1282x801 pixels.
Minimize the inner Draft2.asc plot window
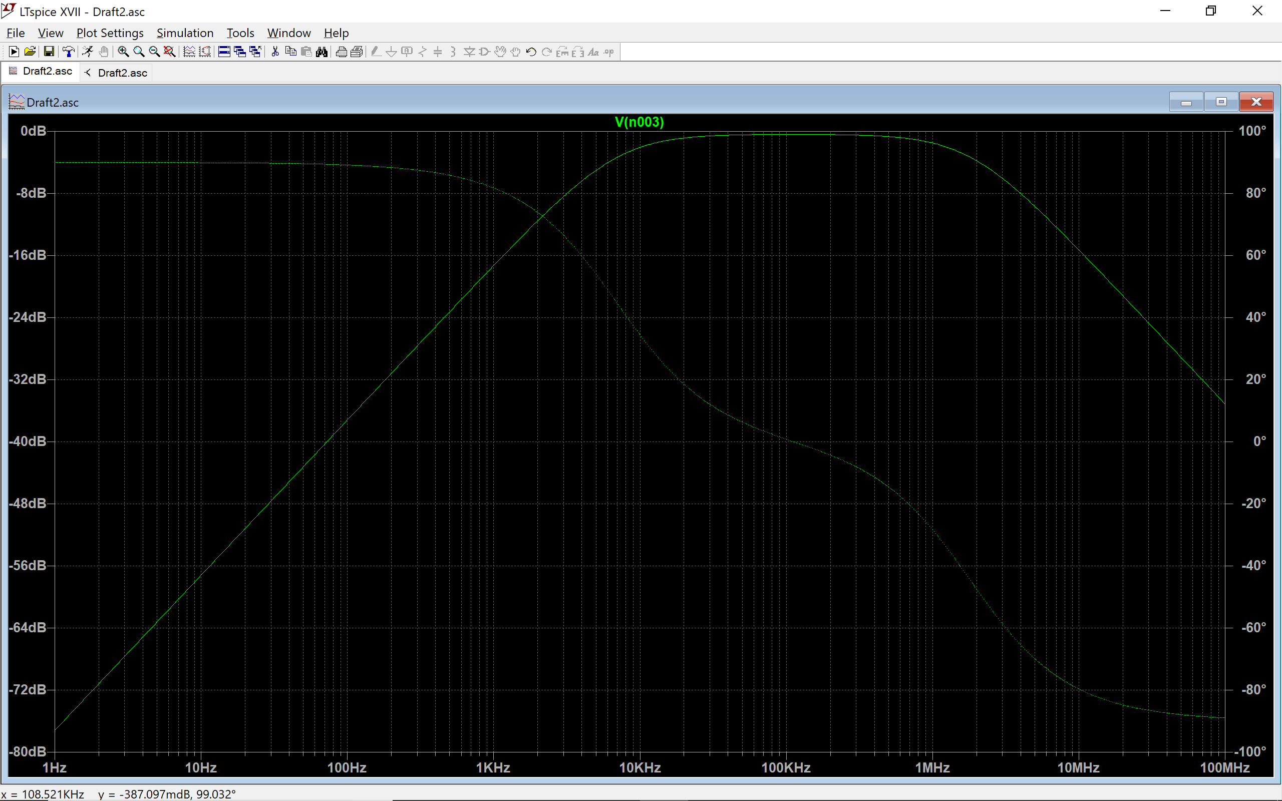[x=1186, y=102]
